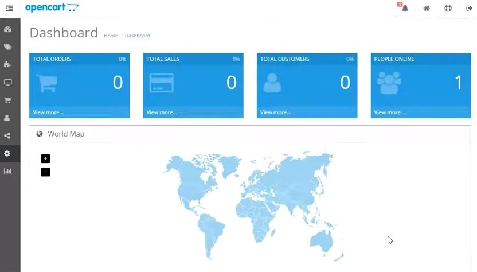This screenshot has width=477, height=272.
Task: Open Design via the monitor icon
Action: pyautogui.click(x=7, y=82)
